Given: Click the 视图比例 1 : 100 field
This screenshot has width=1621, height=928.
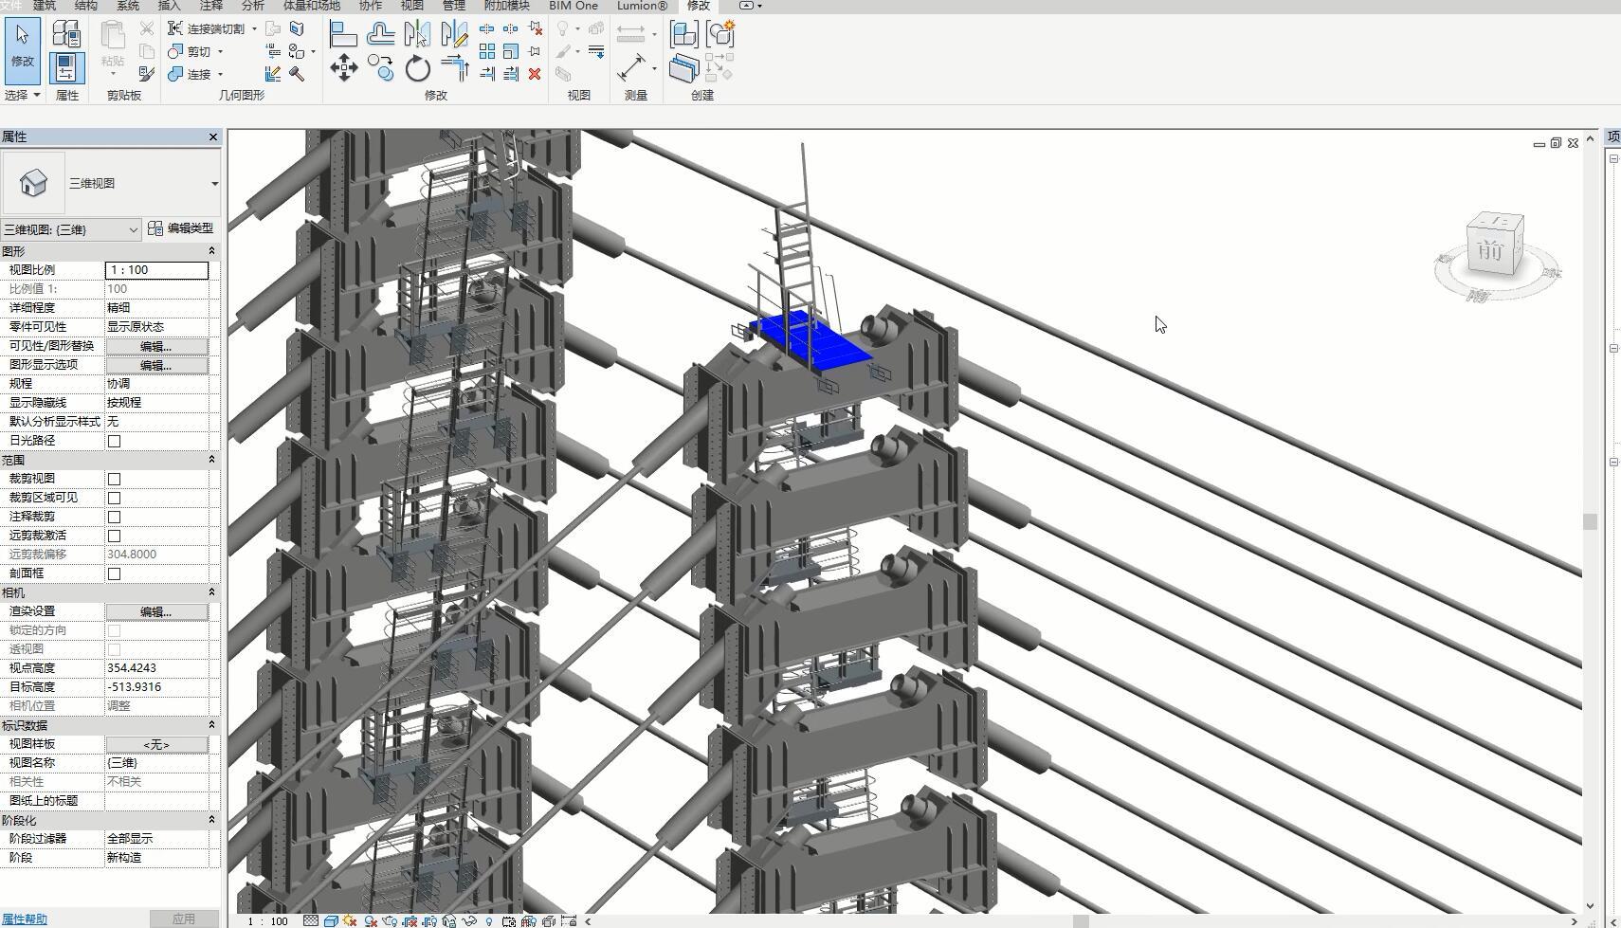Looking at the screenshot, I should coord(156,270).
